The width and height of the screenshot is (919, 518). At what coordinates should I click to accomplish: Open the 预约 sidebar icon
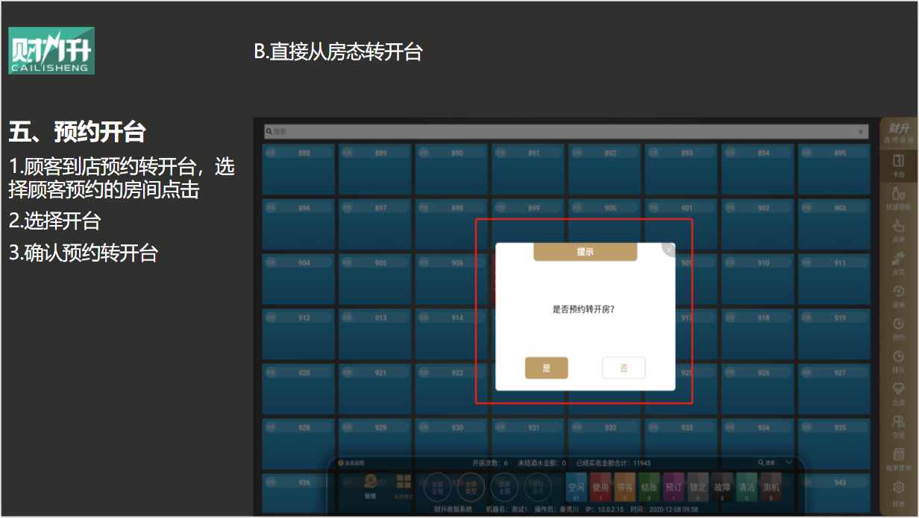(899, 329)
